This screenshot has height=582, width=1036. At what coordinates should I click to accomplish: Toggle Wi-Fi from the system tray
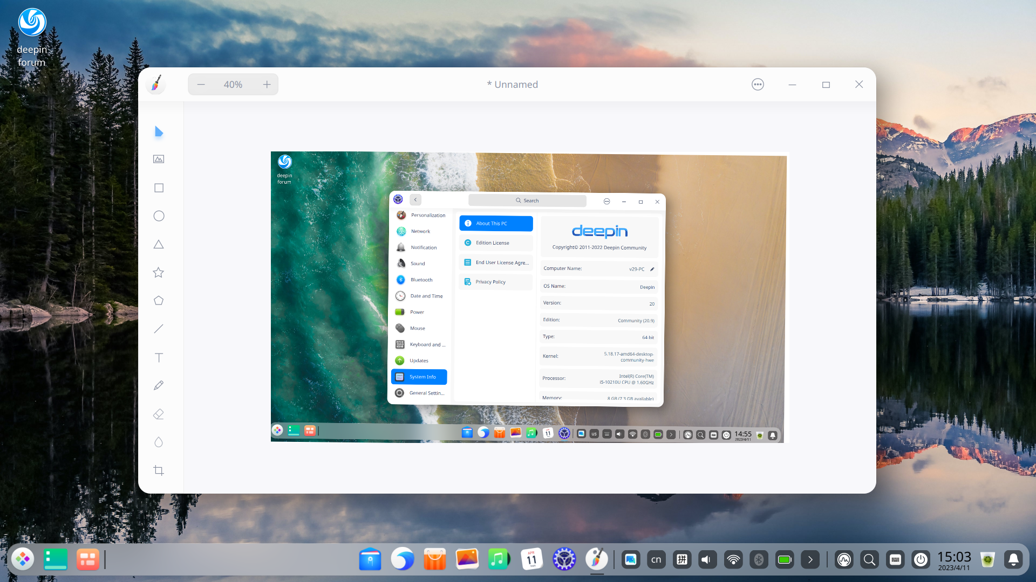[733, 559]
